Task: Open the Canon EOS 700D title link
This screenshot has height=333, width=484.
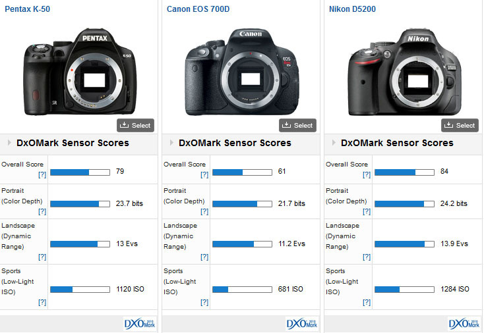Action: [x=198, y=9]
